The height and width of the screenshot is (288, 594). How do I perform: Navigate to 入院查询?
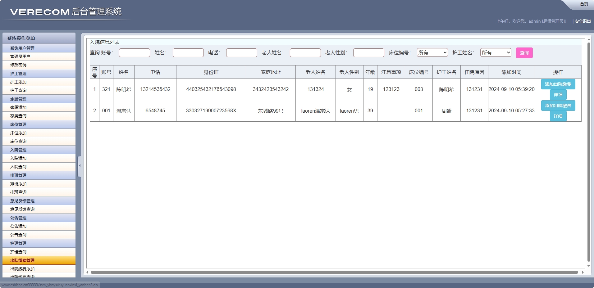coord(39,167)
